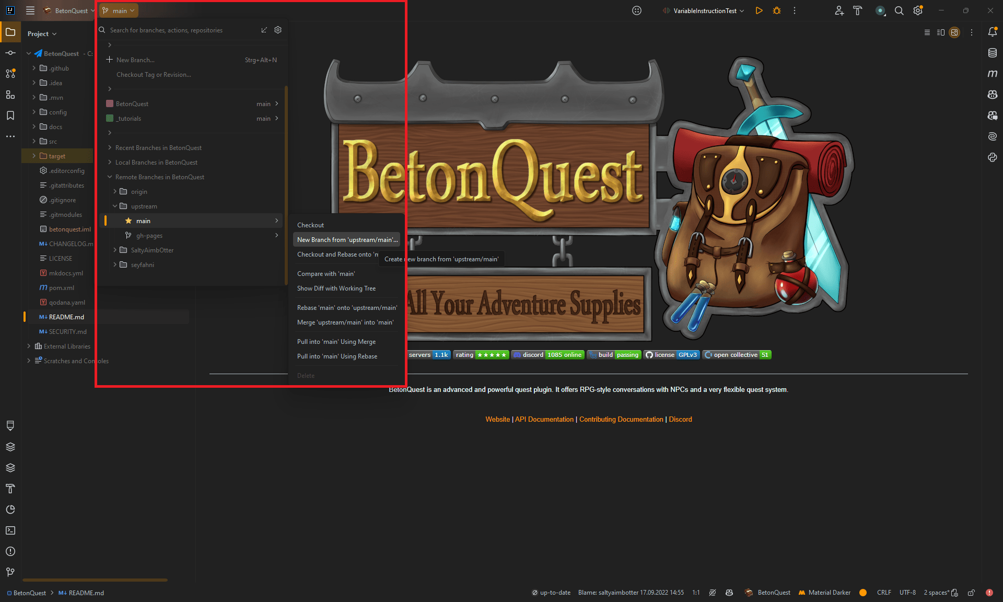Focus the branches search field
Viewport: 1003px width, 602px height.
click(x=183, y=30)
